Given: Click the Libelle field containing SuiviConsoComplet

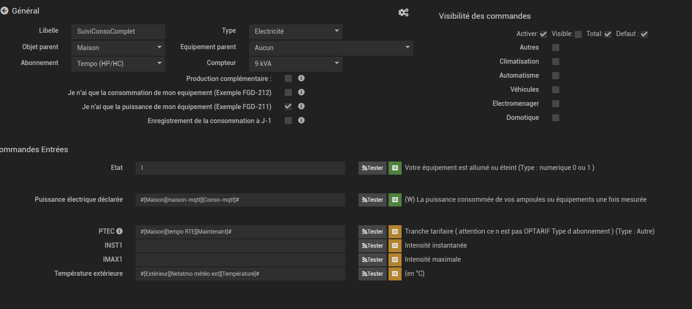Looking at the screenshot, I should click(x=118, y=32).
